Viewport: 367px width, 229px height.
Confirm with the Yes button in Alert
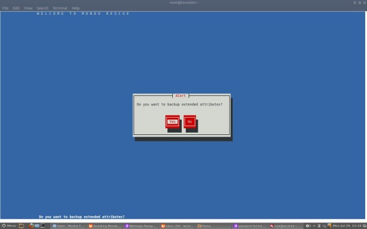coord(172,122)
